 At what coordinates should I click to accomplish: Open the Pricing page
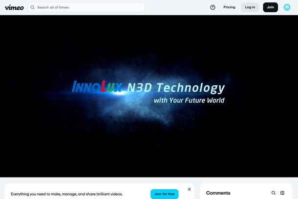coord(229,7)
